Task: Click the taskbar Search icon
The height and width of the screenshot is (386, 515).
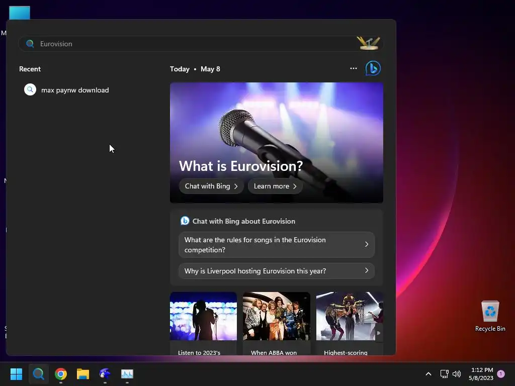Action: (38, 374)
